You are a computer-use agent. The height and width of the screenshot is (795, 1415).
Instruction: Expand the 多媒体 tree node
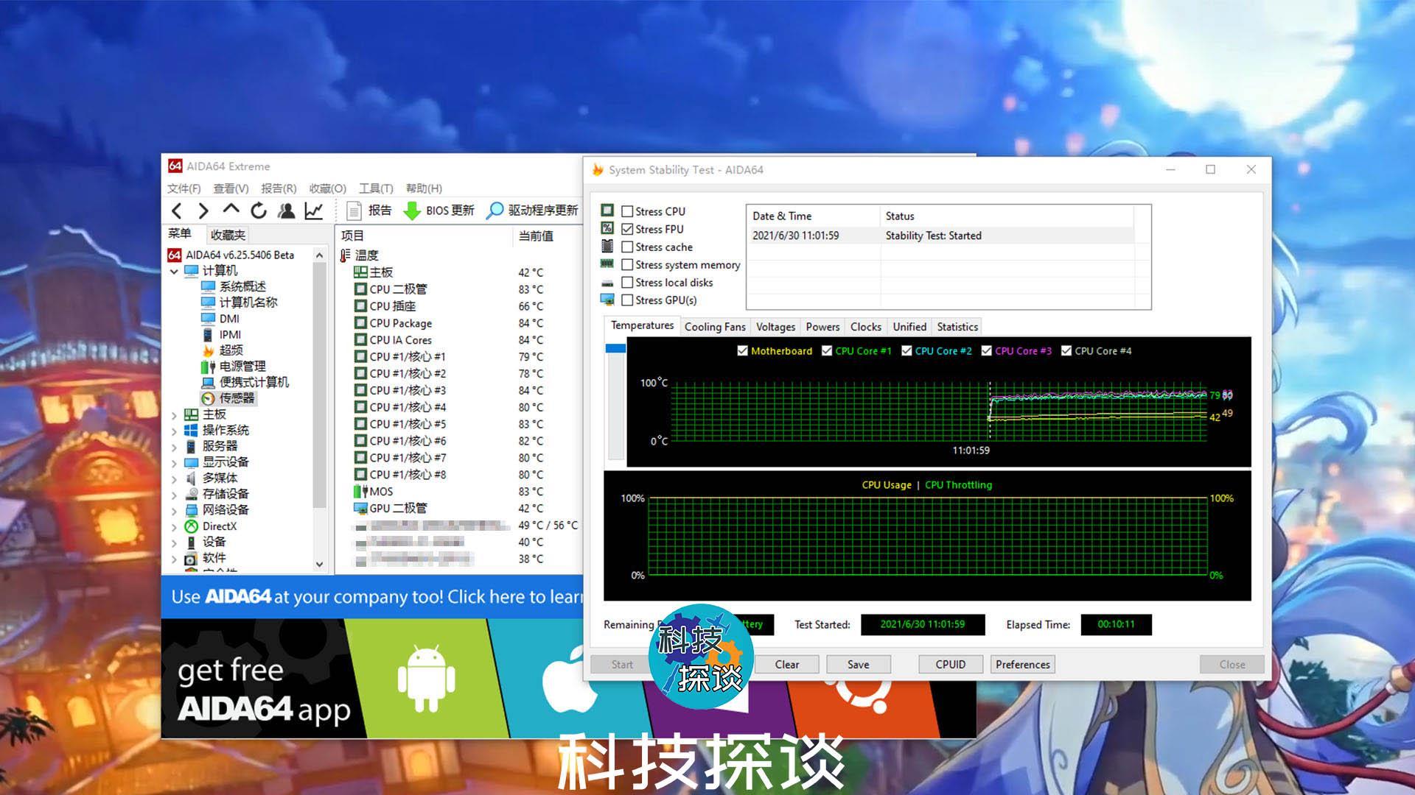tap(174, 479)
